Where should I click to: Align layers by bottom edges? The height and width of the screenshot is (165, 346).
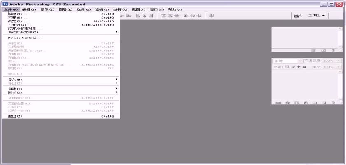(129, 16)
